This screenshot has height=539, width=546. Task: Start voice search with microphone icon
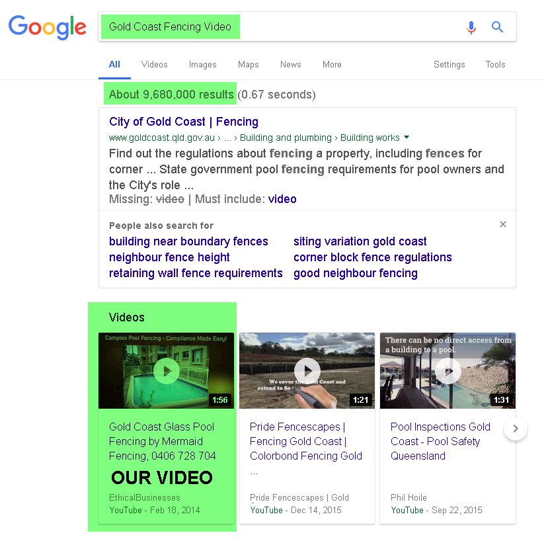(x=471, y=27)
